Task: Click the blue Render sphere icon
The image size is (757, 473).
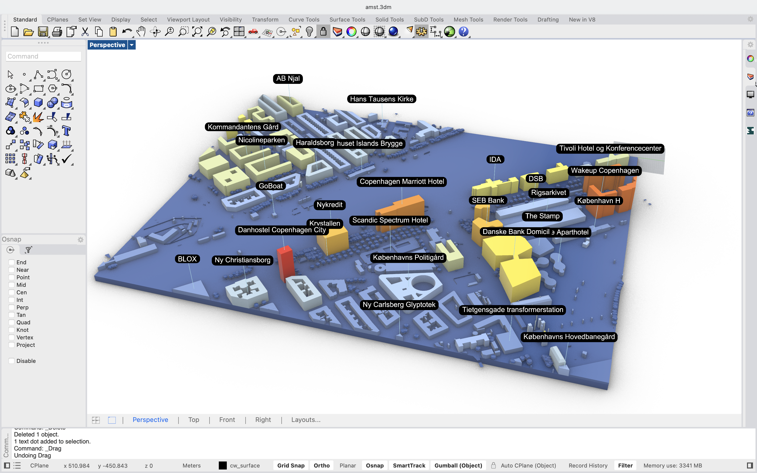Action: (393, 32)
